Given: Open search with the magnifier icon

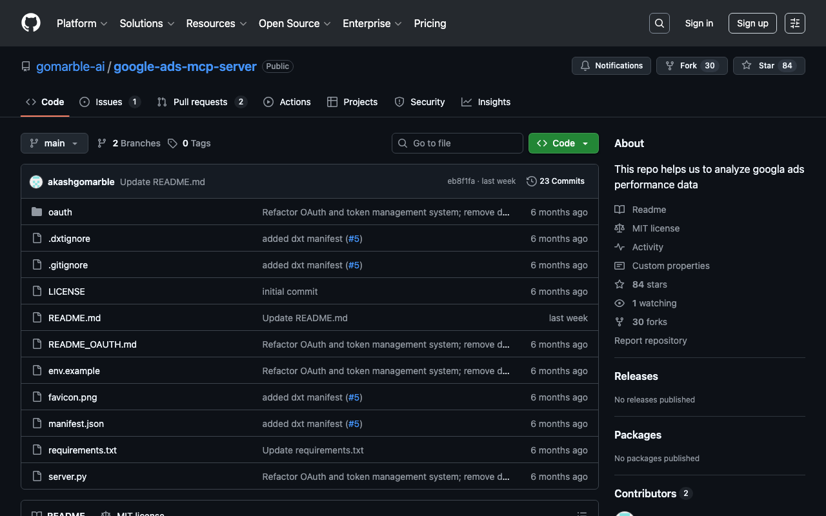Looking at the screenshot, I should [659, 23].
